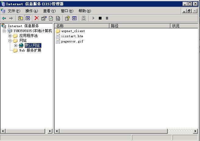Screen dimensions: 200x141
Task: Select the 默认网站 tree item
Action: pos(33,45)
